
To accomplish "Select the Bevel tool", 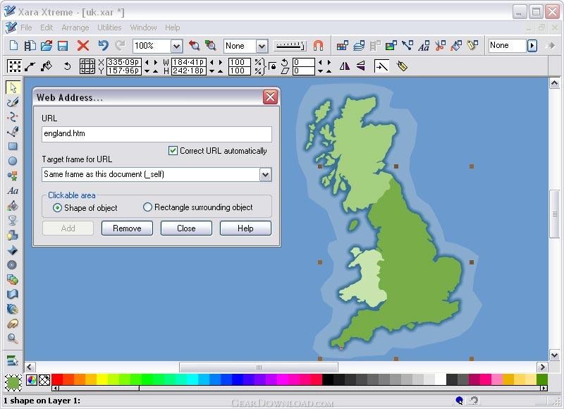I will click(x=13, y=250).
